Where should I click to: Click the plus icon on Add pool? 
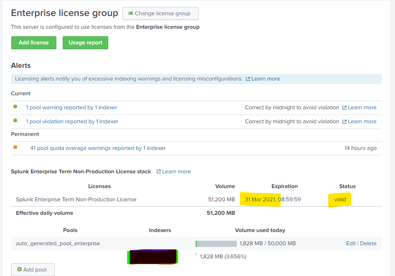pyautogui.click(x=19, y=270)
